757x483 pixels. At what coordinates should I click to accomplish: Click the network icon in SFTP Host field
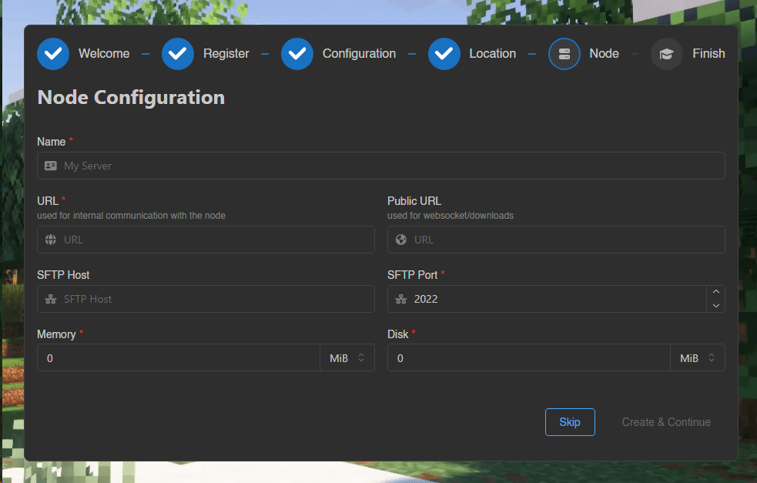point(51,299)
